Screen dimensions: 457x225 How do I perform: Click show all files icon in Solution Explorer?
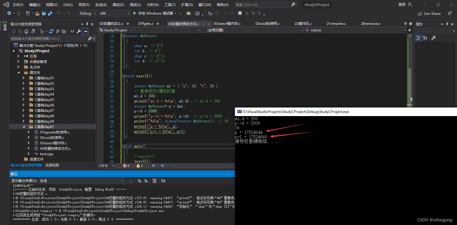64,31
